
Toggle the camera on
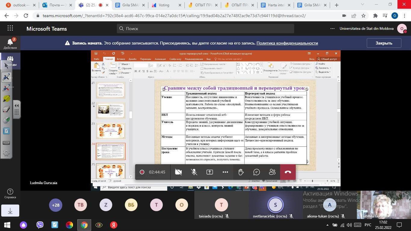tap(178, 172)
